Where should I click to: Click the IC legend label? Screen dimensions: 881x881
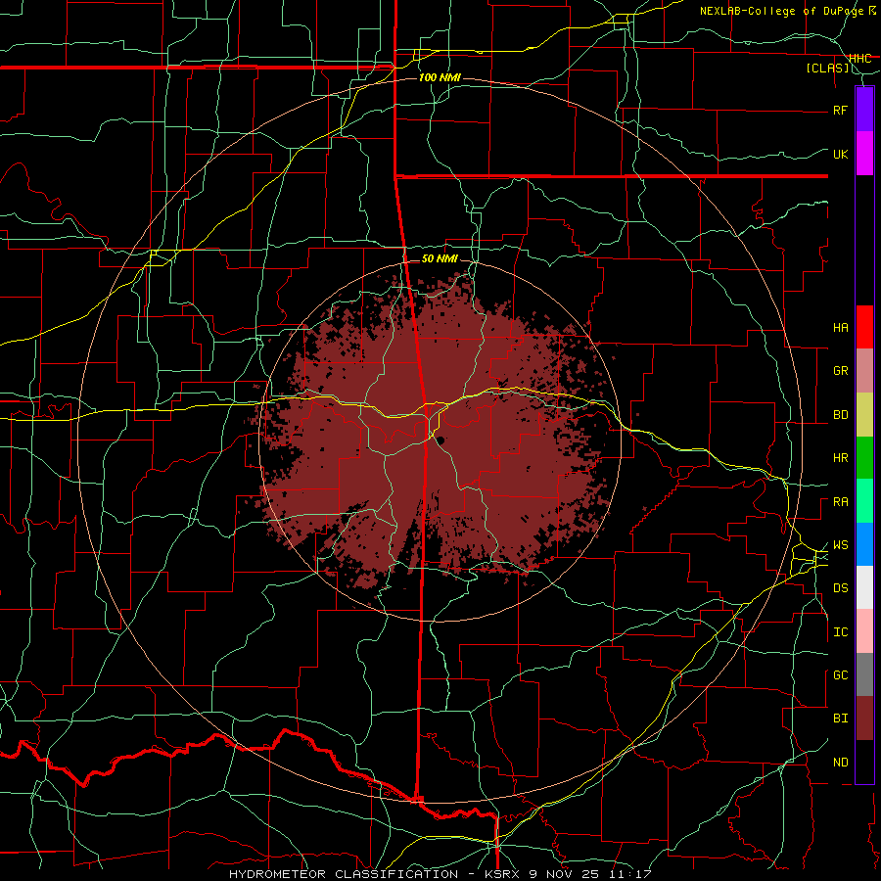pyautogui.click(x=841, y=632)
